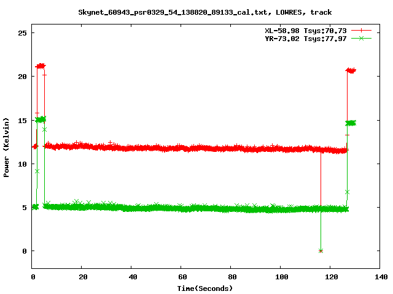Image resolution: width=393 pixels, height=294 pixels.
Task: Click the Time(Seconds) axis label
Action: coord(205,288)
